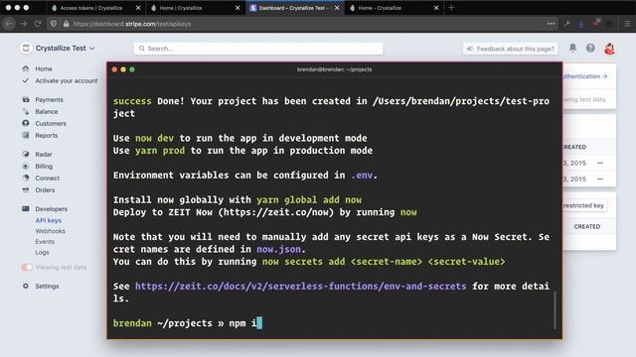The image size is (636, 357).
Task: Open Webhooks under Developers
Action: [x=50, y=231]
